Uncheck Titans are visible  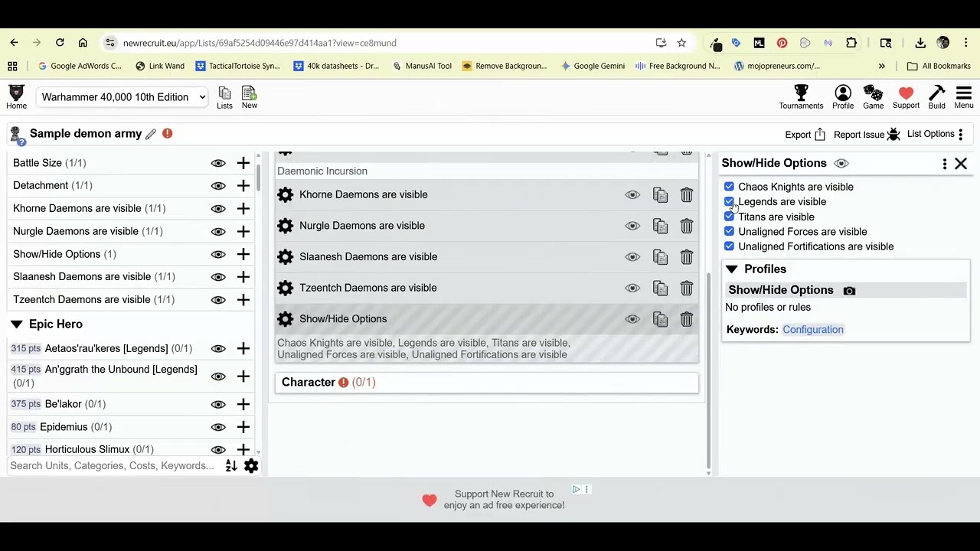point(729,217)
